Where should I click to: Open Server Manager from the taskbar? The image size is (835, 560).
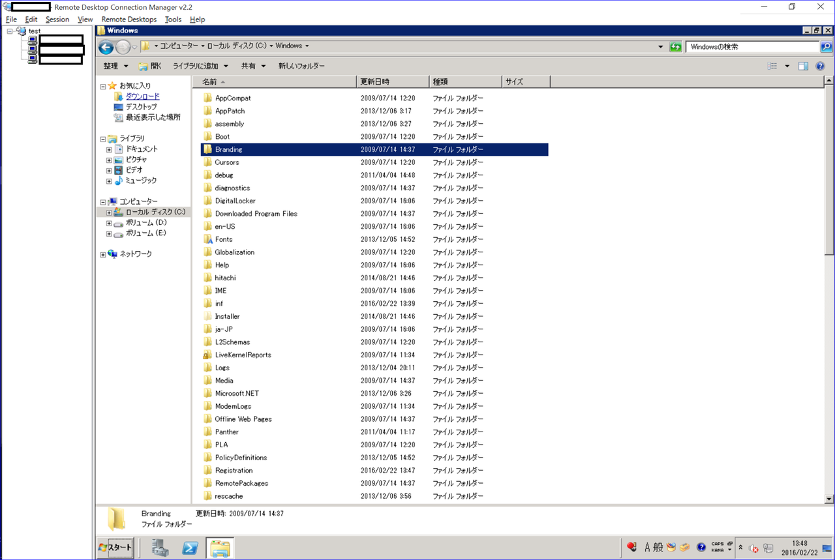160,548
